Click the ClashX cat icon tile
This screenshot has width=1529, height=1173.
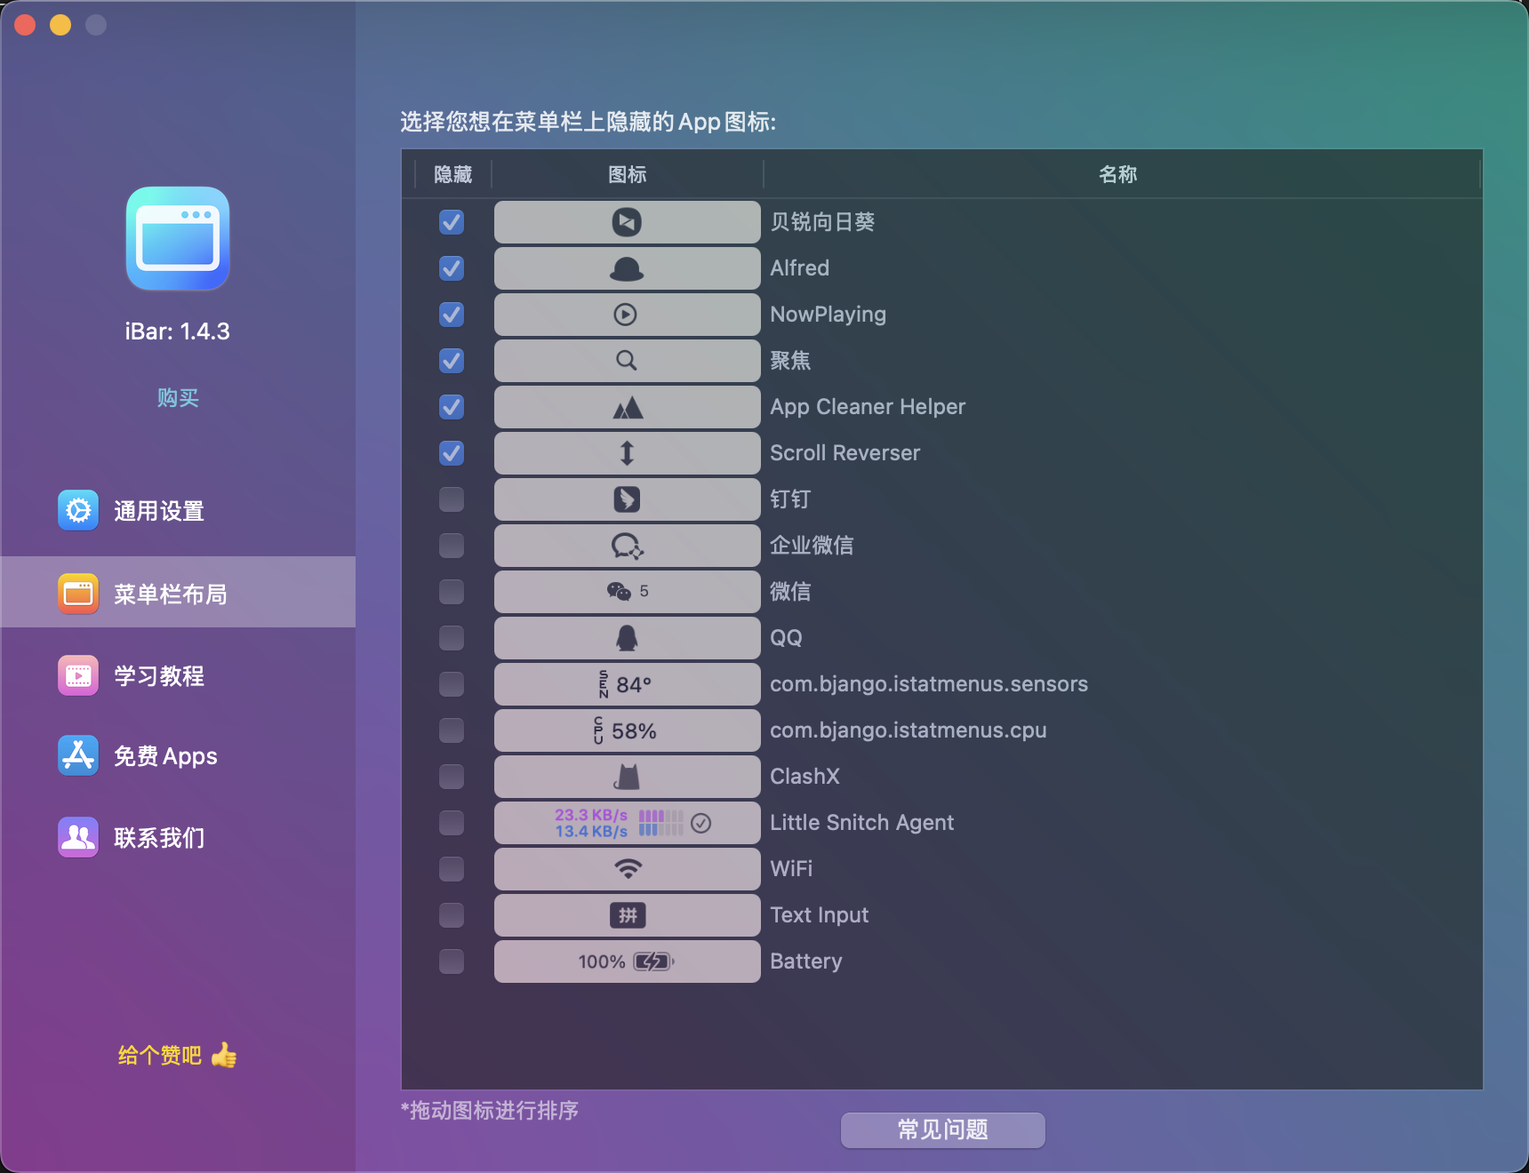627,777
